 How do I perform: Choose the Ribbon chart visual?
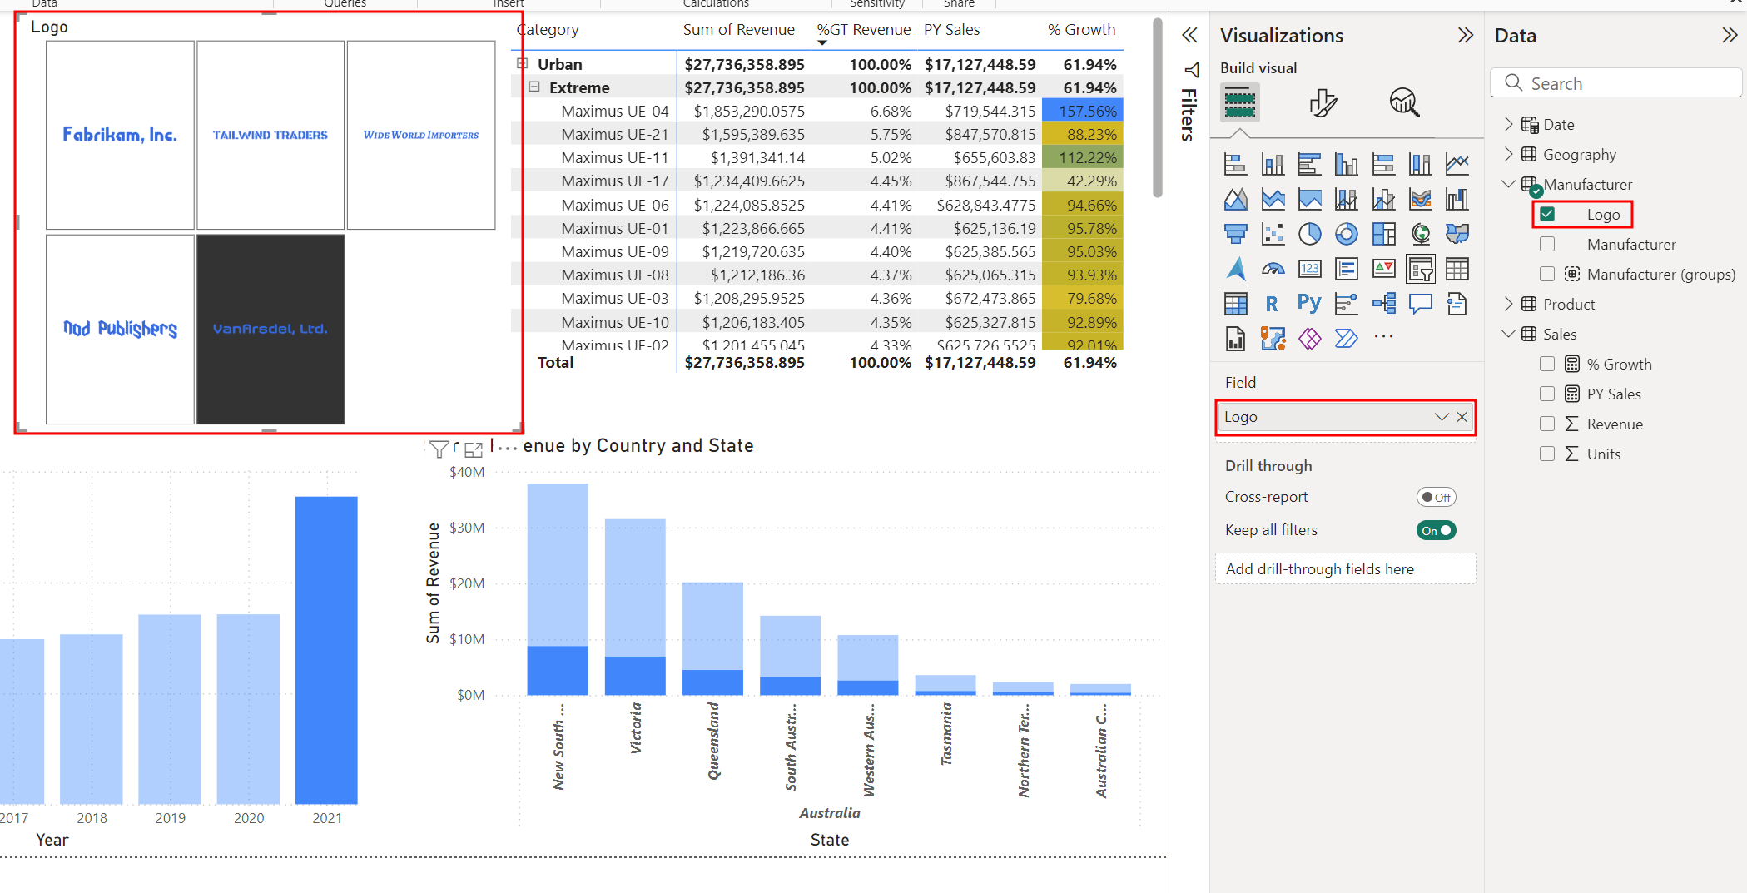1421,199
